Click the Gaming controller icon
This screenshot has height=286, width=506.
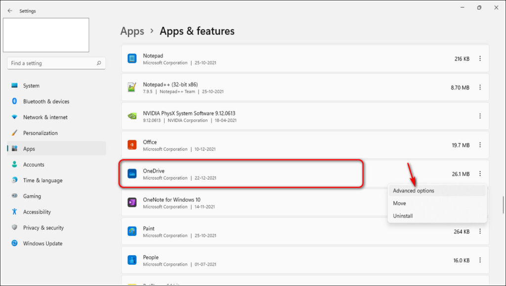14,196
